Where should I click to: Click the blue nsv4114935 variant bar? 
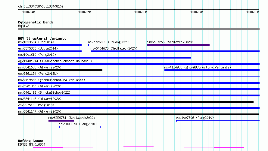pyautogui.click(x=212, y=70)
